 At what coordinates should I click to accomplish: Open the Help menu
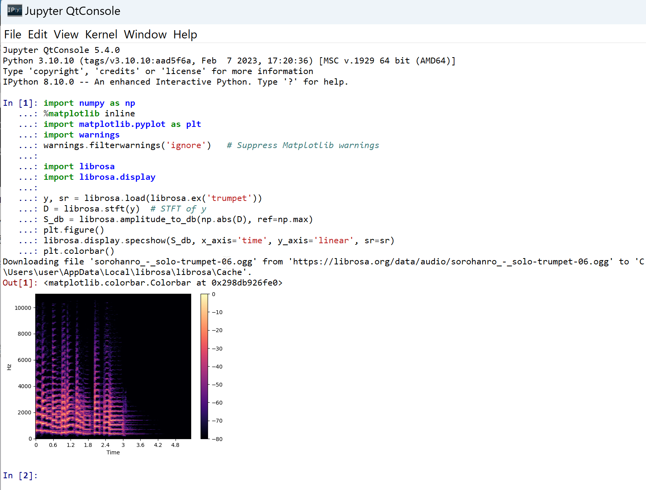point(185,34)
